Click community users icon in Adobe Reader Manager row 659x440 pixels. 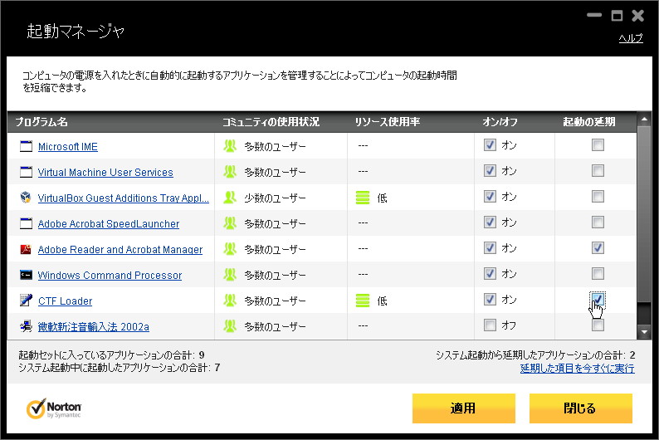[230, 249]
